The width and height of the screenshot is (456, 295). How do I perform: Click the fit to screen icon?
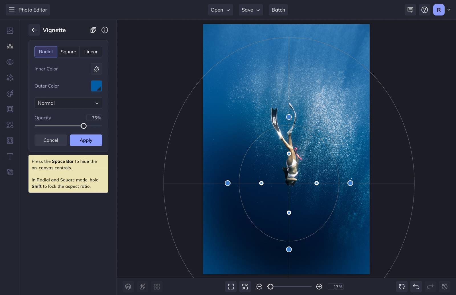pyautogui.click(x=231, y=286)
